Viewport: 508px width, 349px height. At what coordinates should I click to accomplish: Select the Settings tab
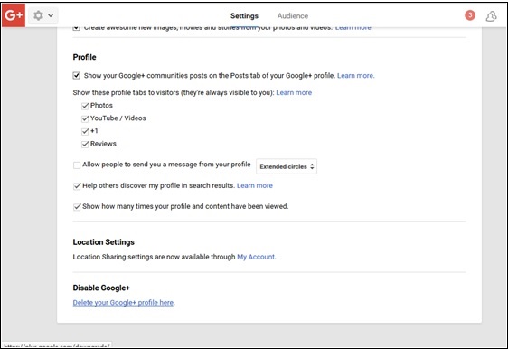click(244, 16)
